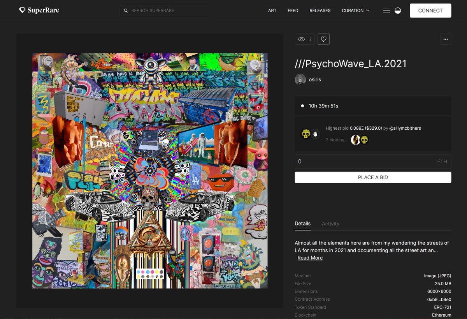
Task: Click the ERC-721 token standard value
Action: pyautogui.click(x=443, y=307)
